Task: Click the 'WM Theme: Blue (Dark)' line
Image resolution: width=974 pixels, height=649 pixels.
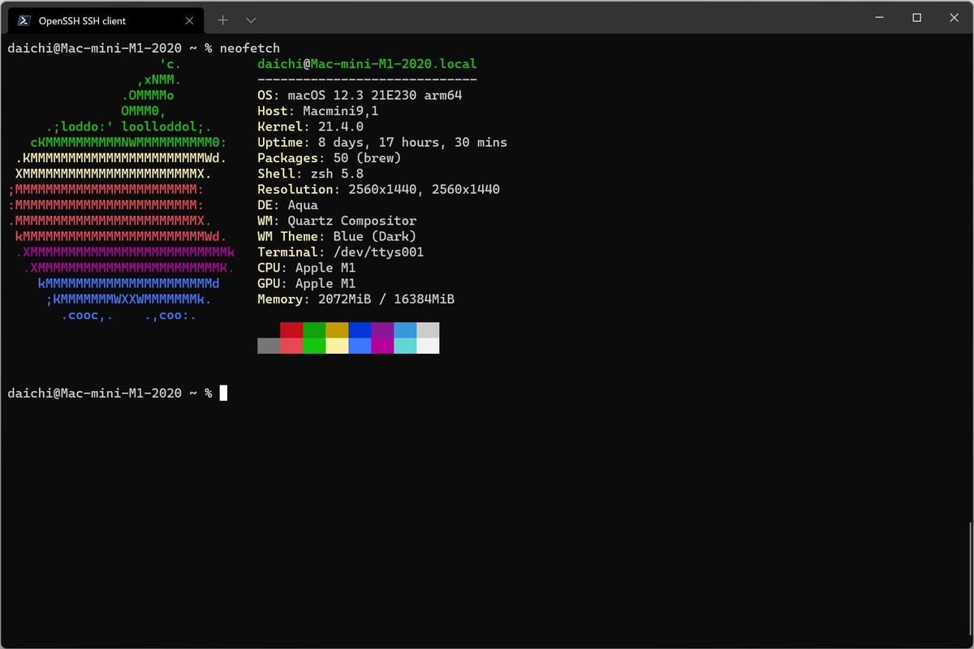Action: coord(337,237)
